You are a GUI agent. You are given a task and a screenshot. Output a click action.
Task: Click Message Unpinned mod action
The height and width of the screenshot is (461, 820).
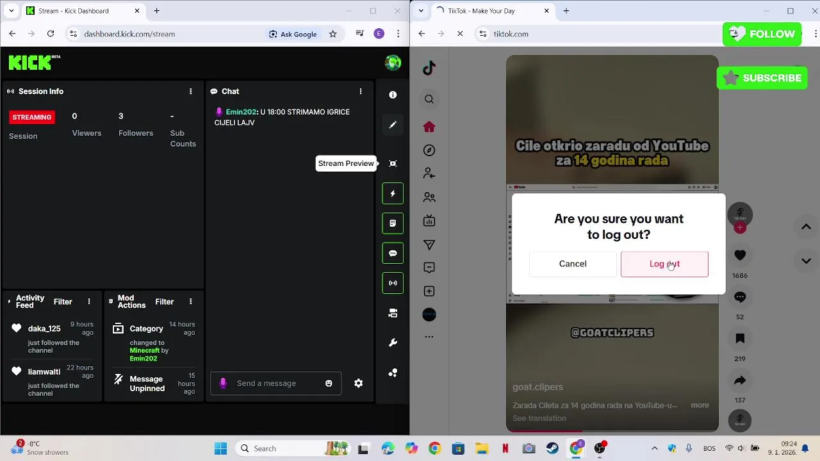tap(147, 384)
